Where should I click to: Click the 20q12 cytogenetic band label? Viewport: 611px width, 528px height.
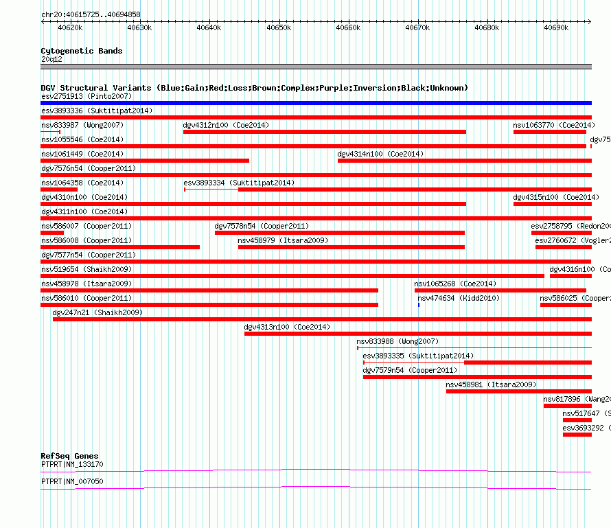click(51, 59)
